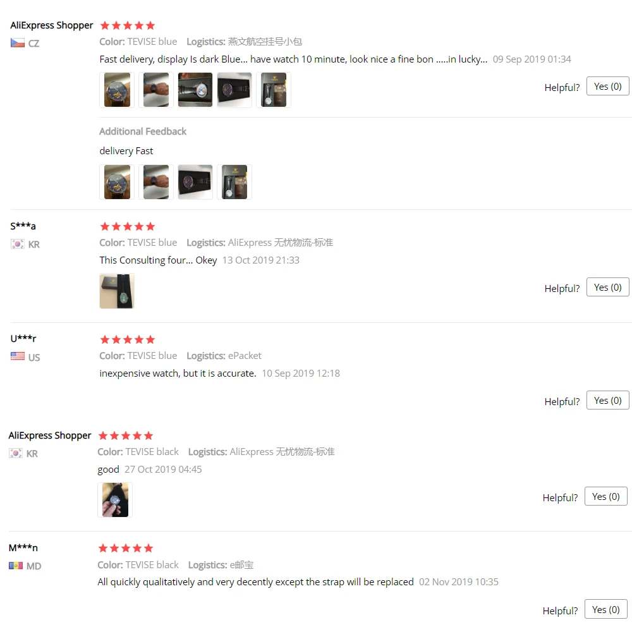Screen dimensions: 632x632
Task: Click the five-star rating on S***a's review
Action: 128,226
